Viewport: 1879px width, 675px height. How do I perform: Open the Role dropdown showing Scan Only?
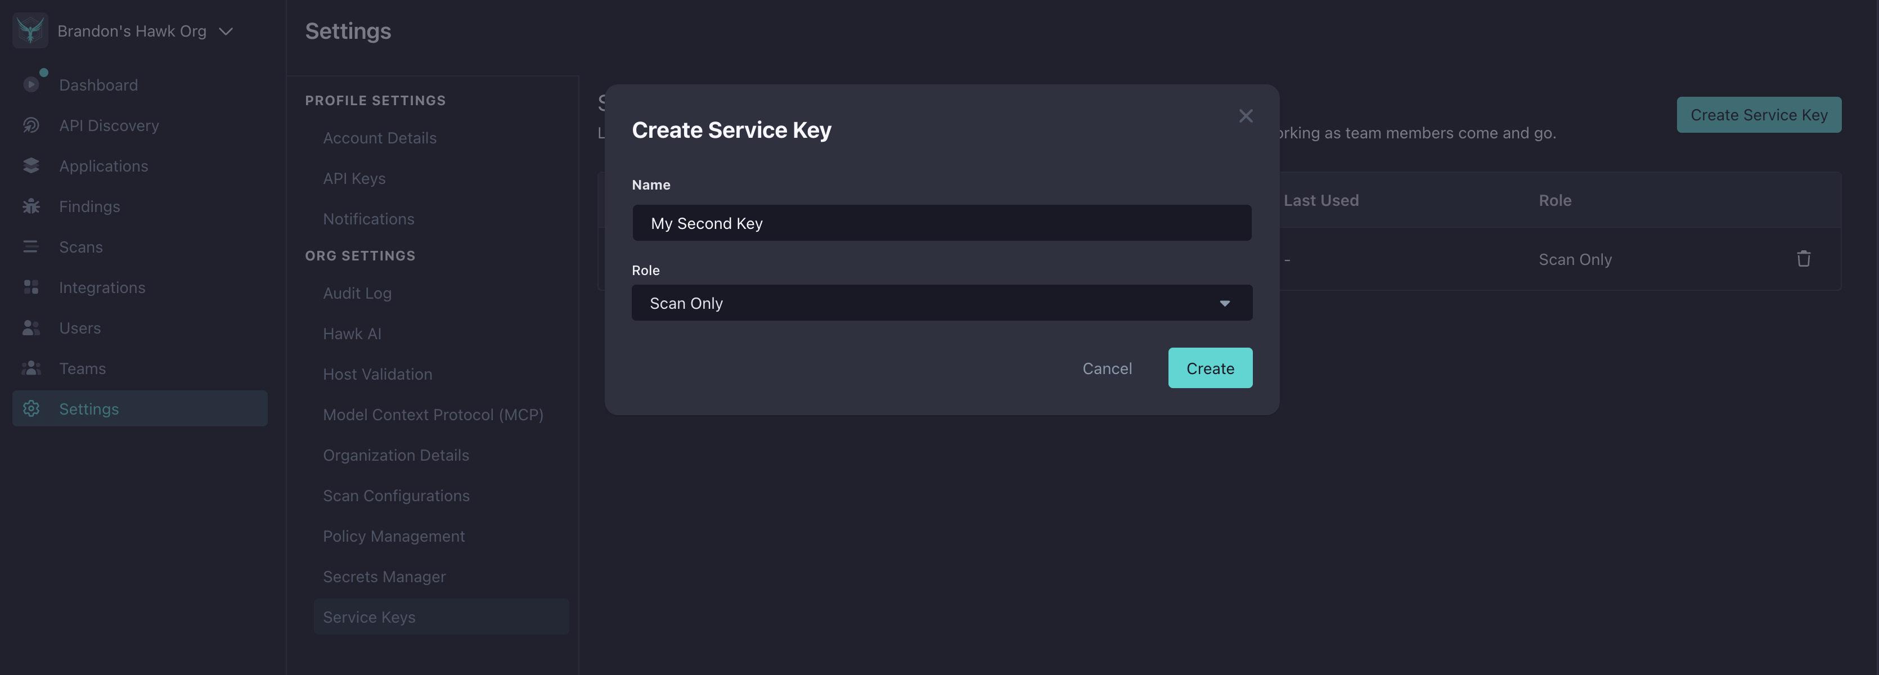click(942, 303)
